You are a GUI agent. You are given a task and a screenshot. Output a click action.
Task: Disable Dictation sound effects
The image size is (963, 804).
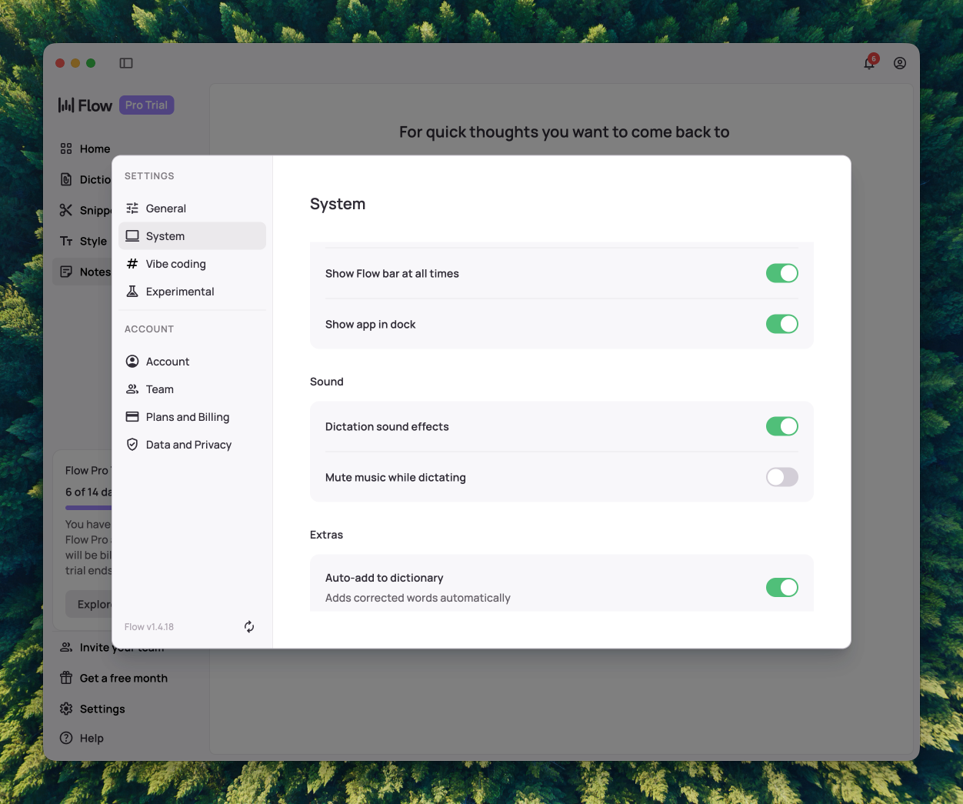pyautogui.click(x=781, y=426)
